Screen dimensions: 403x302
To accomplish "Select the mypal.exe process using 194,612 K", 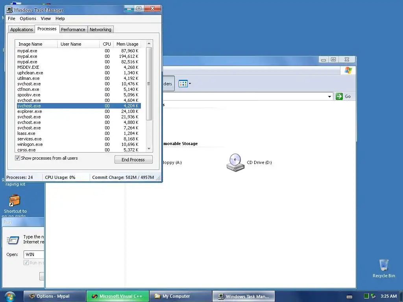I will pos(79,56).
